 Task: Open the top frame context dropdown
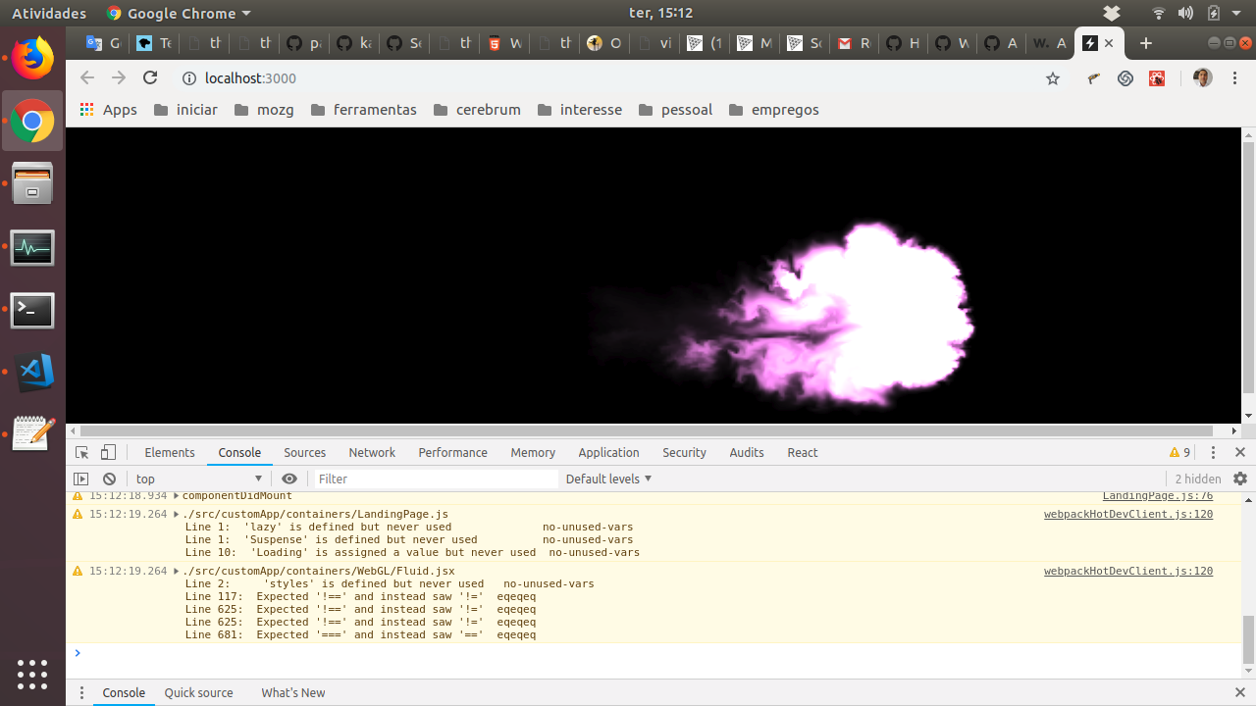pyautogui.click(x=196, y=479)
